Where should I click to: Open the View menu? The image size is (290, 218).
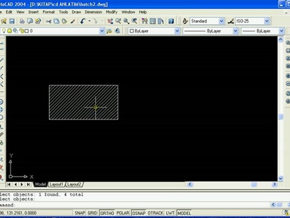(20, 12)
